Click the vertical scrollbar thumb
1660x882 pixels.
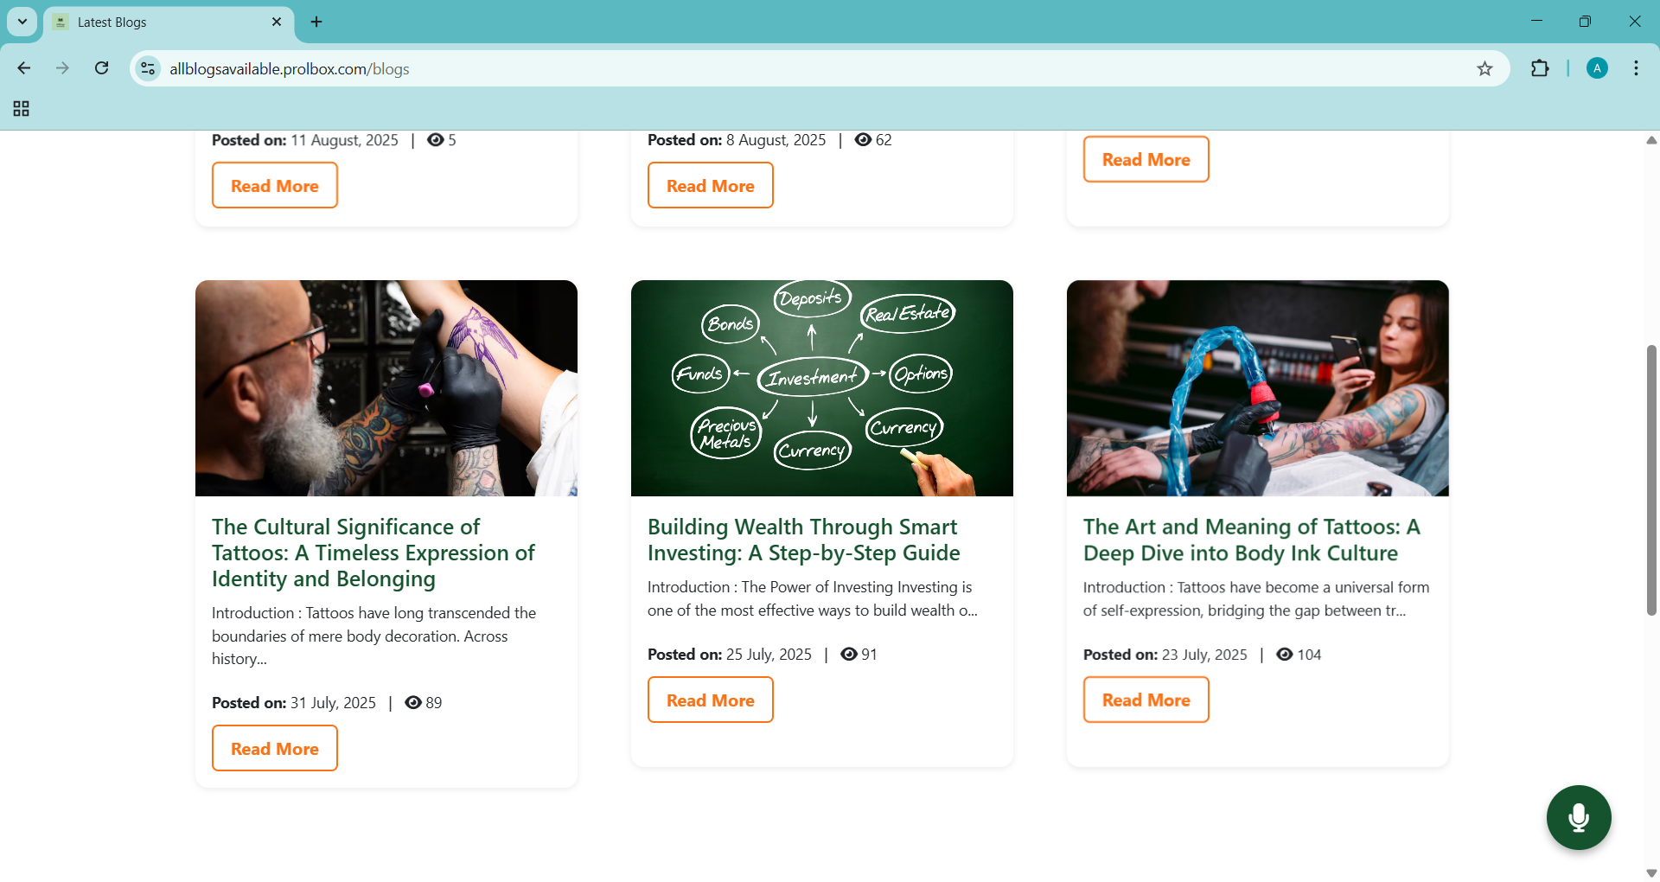[1650, 480]
